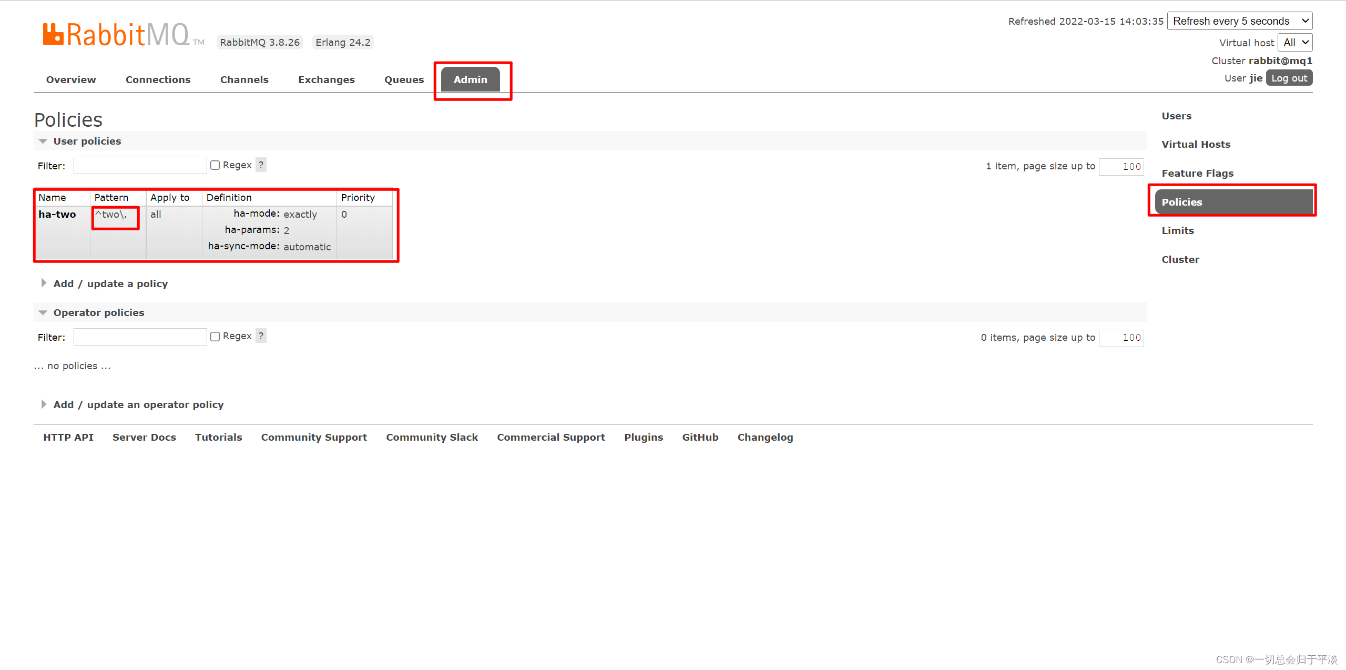This screenshot has width=1346, height=670.
Task: Open the HTTP API footer link
Action: pos(68,437)
